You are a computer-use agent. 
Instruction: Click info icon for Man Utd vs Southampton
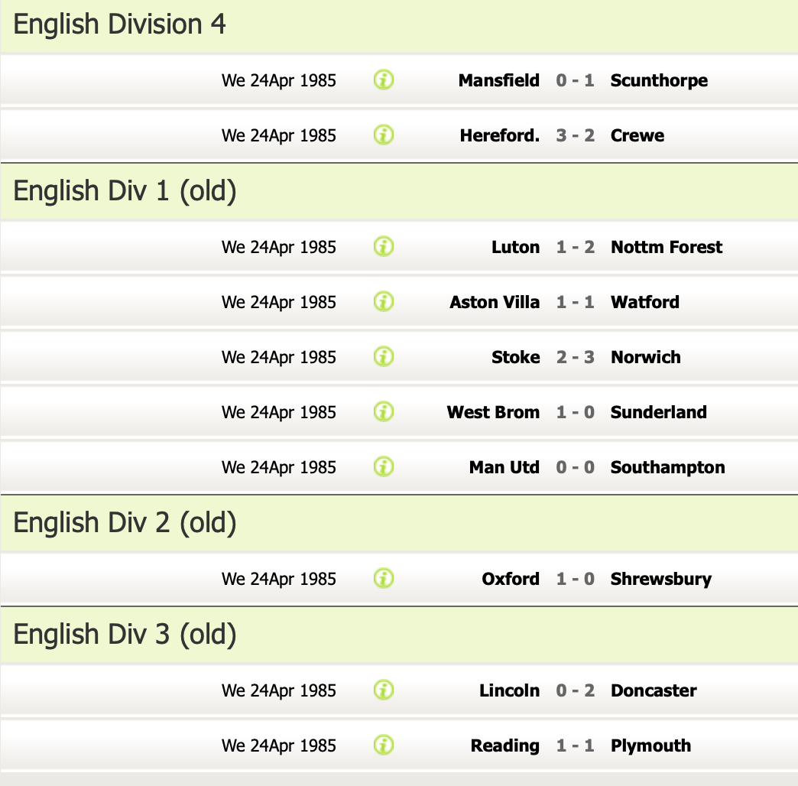(x=384, y=467)
